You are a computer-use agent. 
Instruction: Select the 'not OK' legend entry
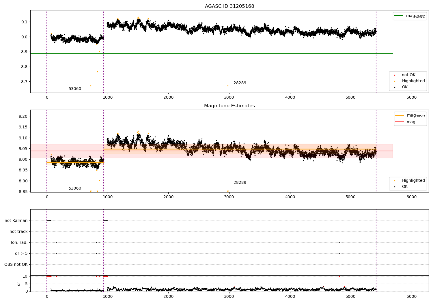pyautogui.click(x=408, y=75)
